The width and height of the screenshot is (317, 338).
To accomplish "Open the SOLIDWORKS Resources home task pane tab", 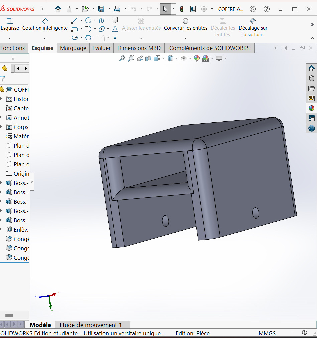I will click(x=311, y=68).
